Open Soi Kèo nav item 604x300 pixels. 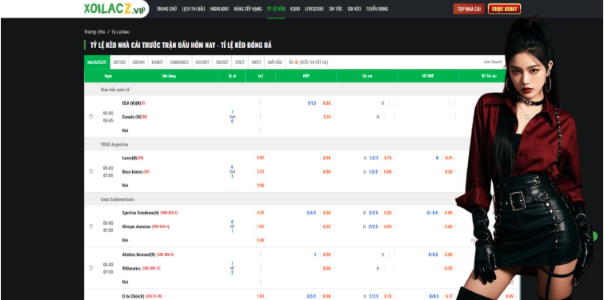[354, 9]
